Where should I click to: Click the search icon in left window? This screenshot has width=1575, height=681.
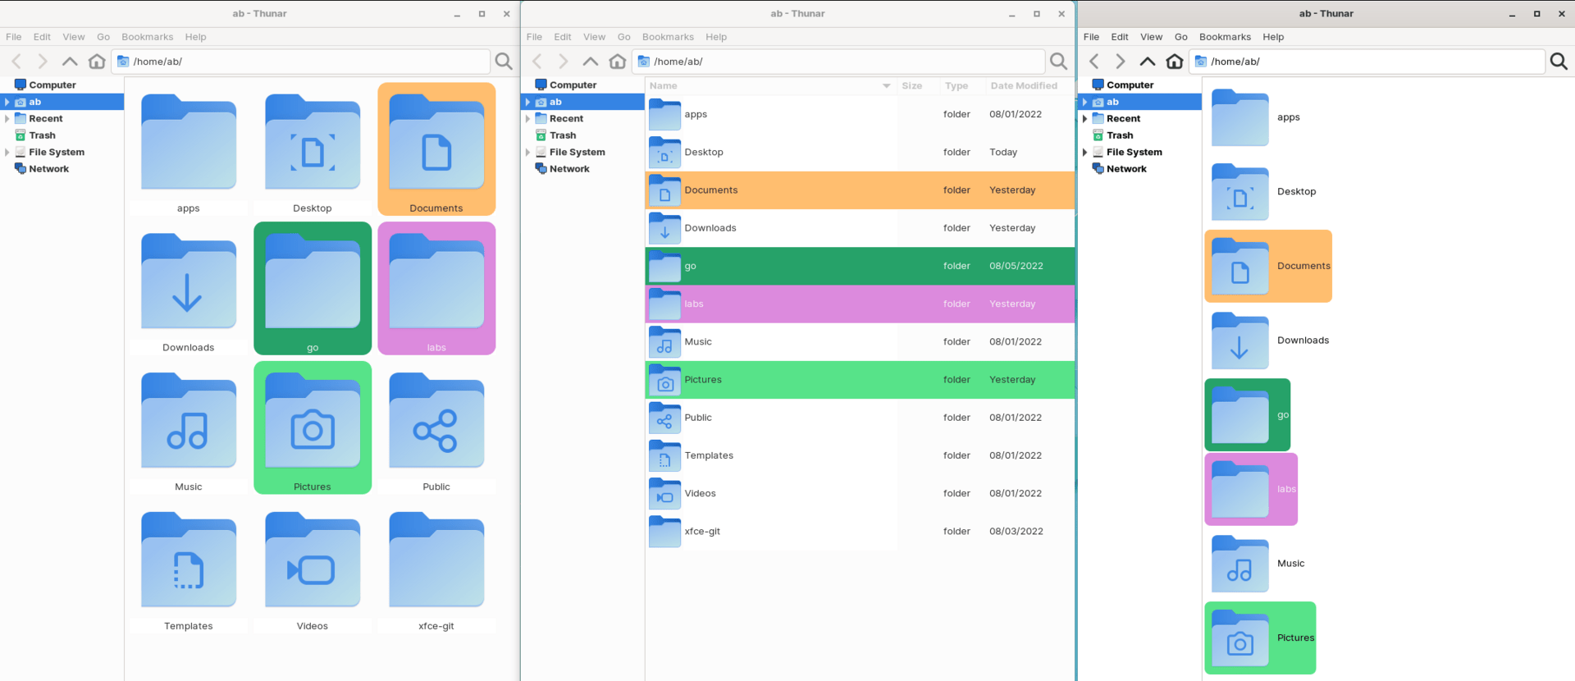pyautogui.click(x=504, y=62)
